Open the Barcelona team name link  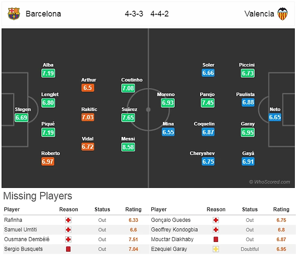point(43,14)
